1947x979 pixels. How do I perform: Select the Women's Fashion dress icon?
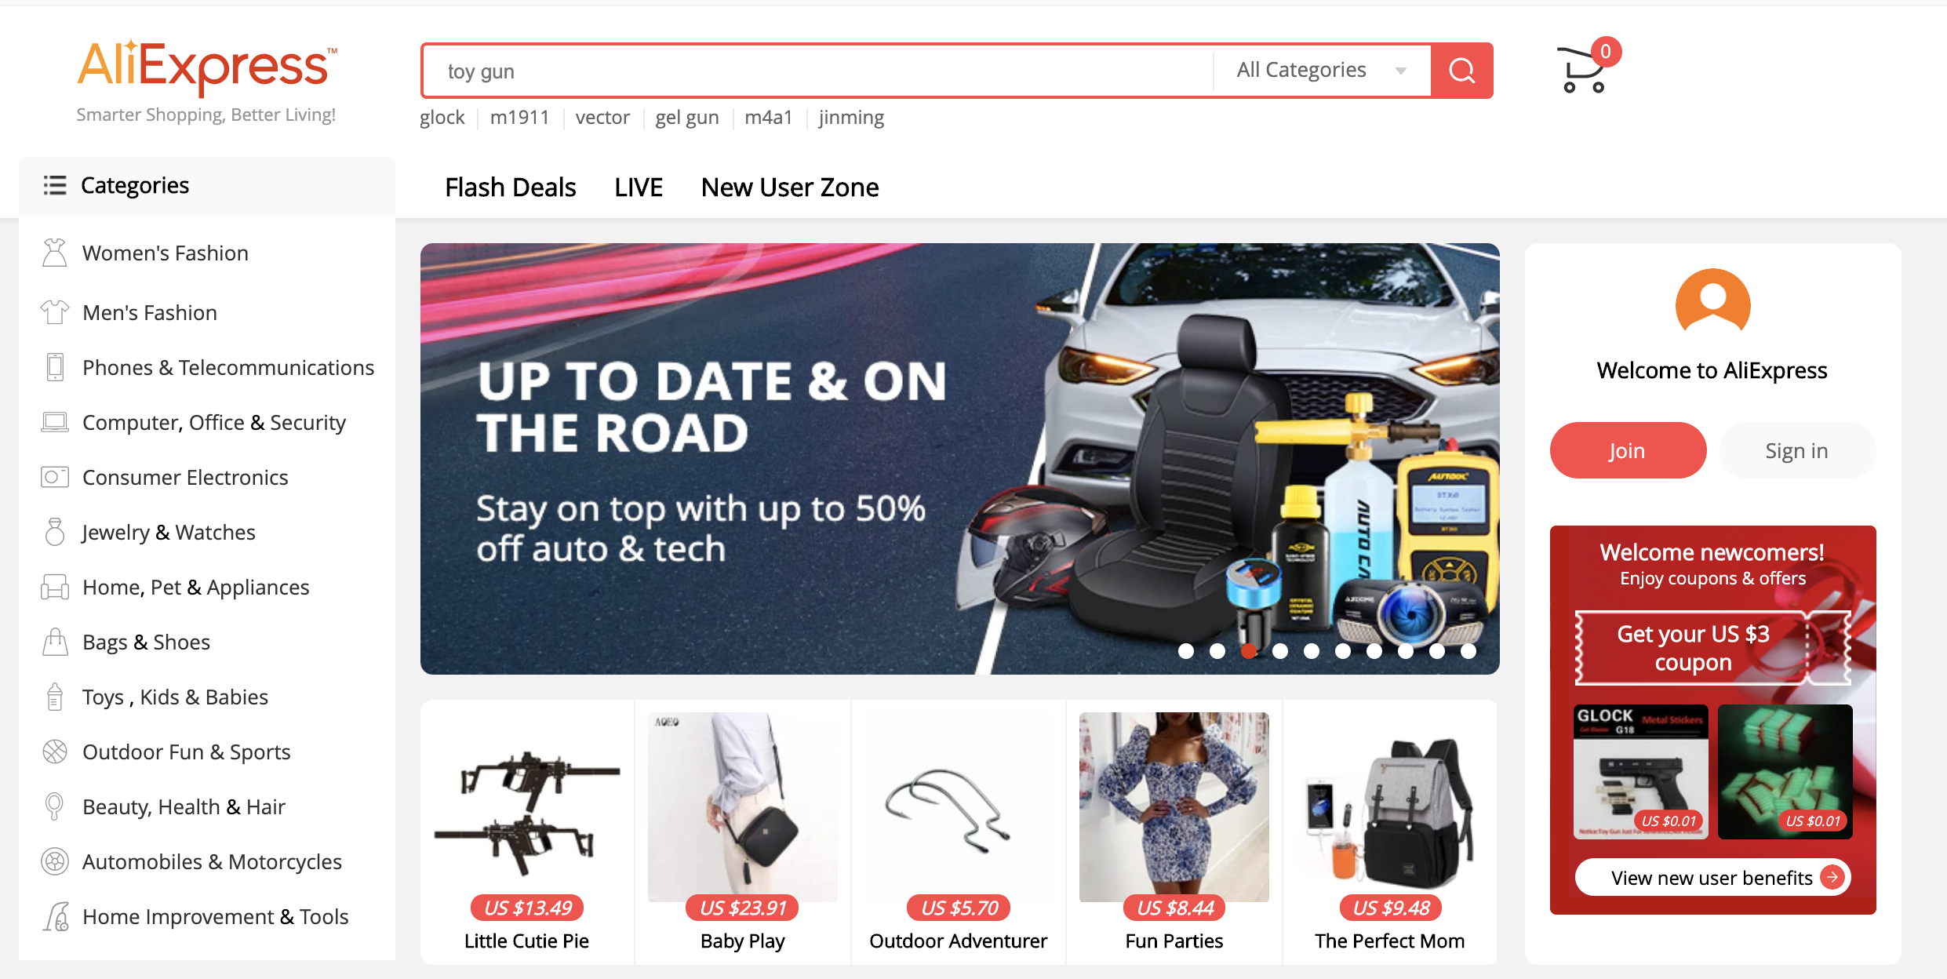point(54,253)
